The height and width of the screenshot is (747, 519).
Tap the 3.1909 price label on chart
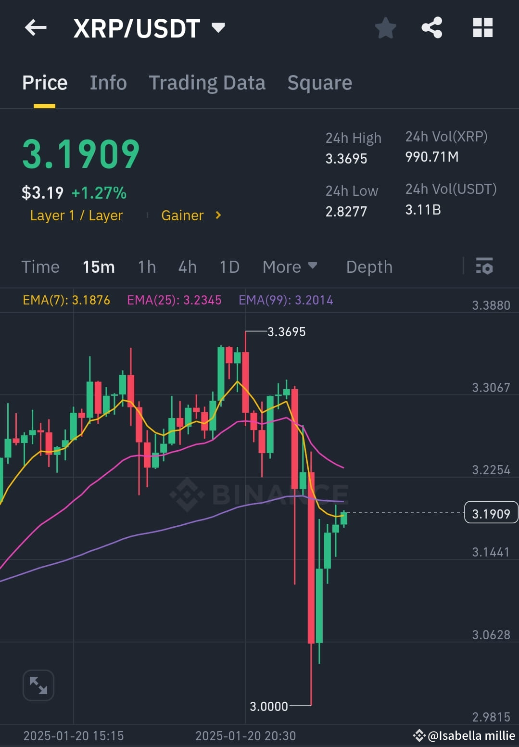pyautogui.click(x=490, y=513)
